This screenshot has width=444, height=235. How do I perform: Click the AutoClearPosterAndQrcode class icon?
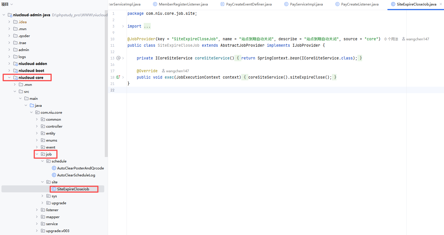pos(54,168)
